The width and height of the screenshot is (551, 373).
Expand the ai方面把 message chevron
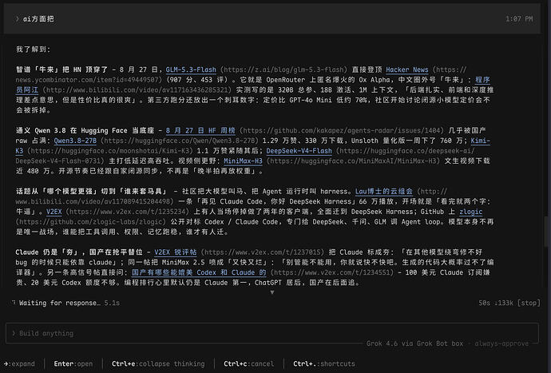pyautogui.click(x=17, y=19)
